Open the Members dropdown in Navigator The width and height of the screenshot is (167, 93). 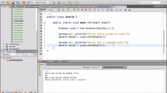coord(10,55)
